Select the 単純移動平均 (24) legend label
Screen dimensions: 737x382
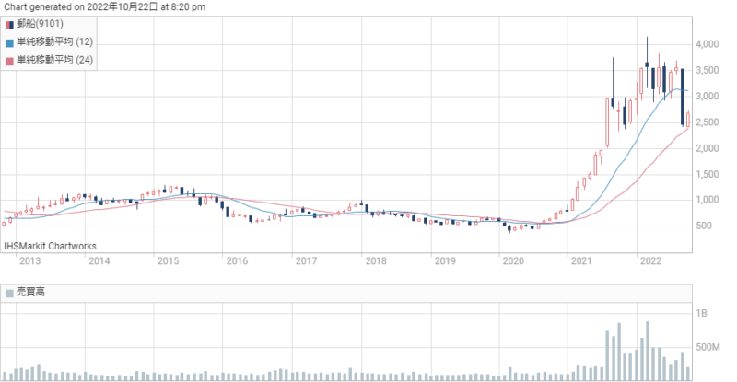click(55, 60)
